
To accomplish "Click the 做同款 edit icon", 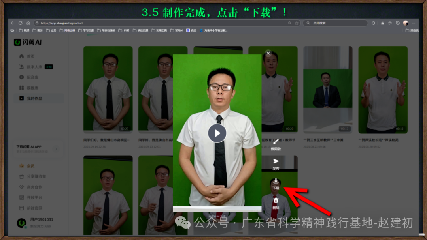I will (x=276, y=142).
